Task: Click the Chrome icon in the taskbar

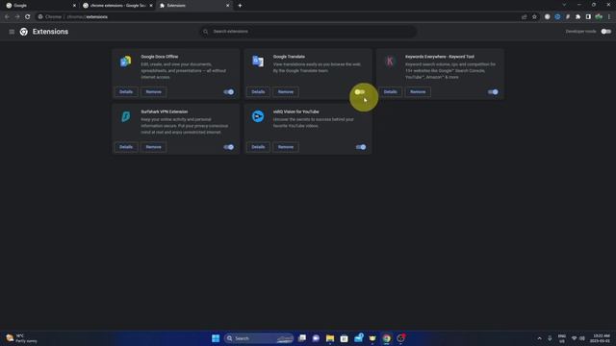Action: coord(387,338)
